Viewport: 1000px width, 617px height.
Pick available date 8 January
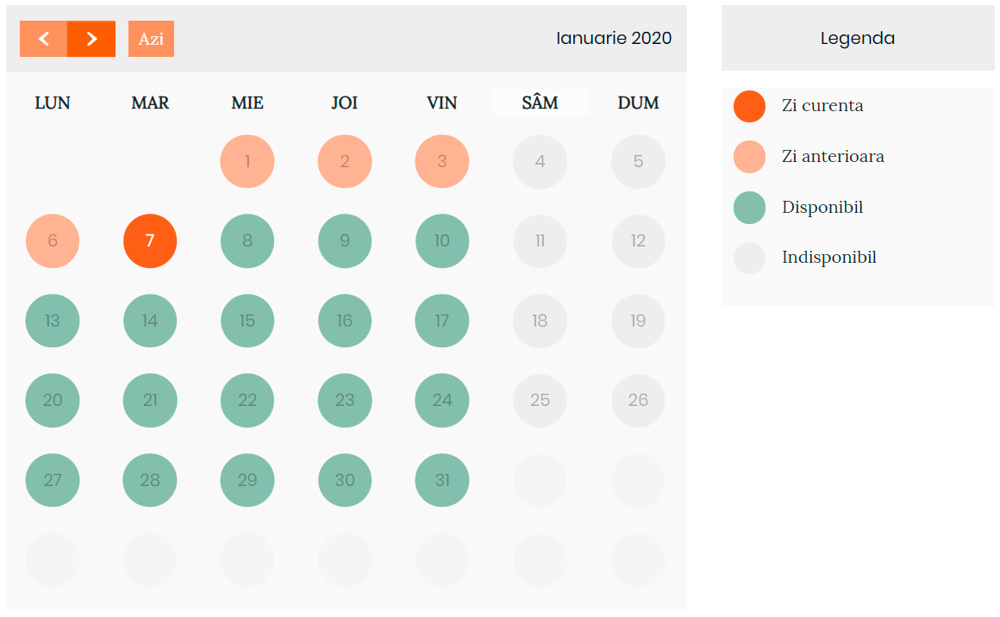[247, 241]
